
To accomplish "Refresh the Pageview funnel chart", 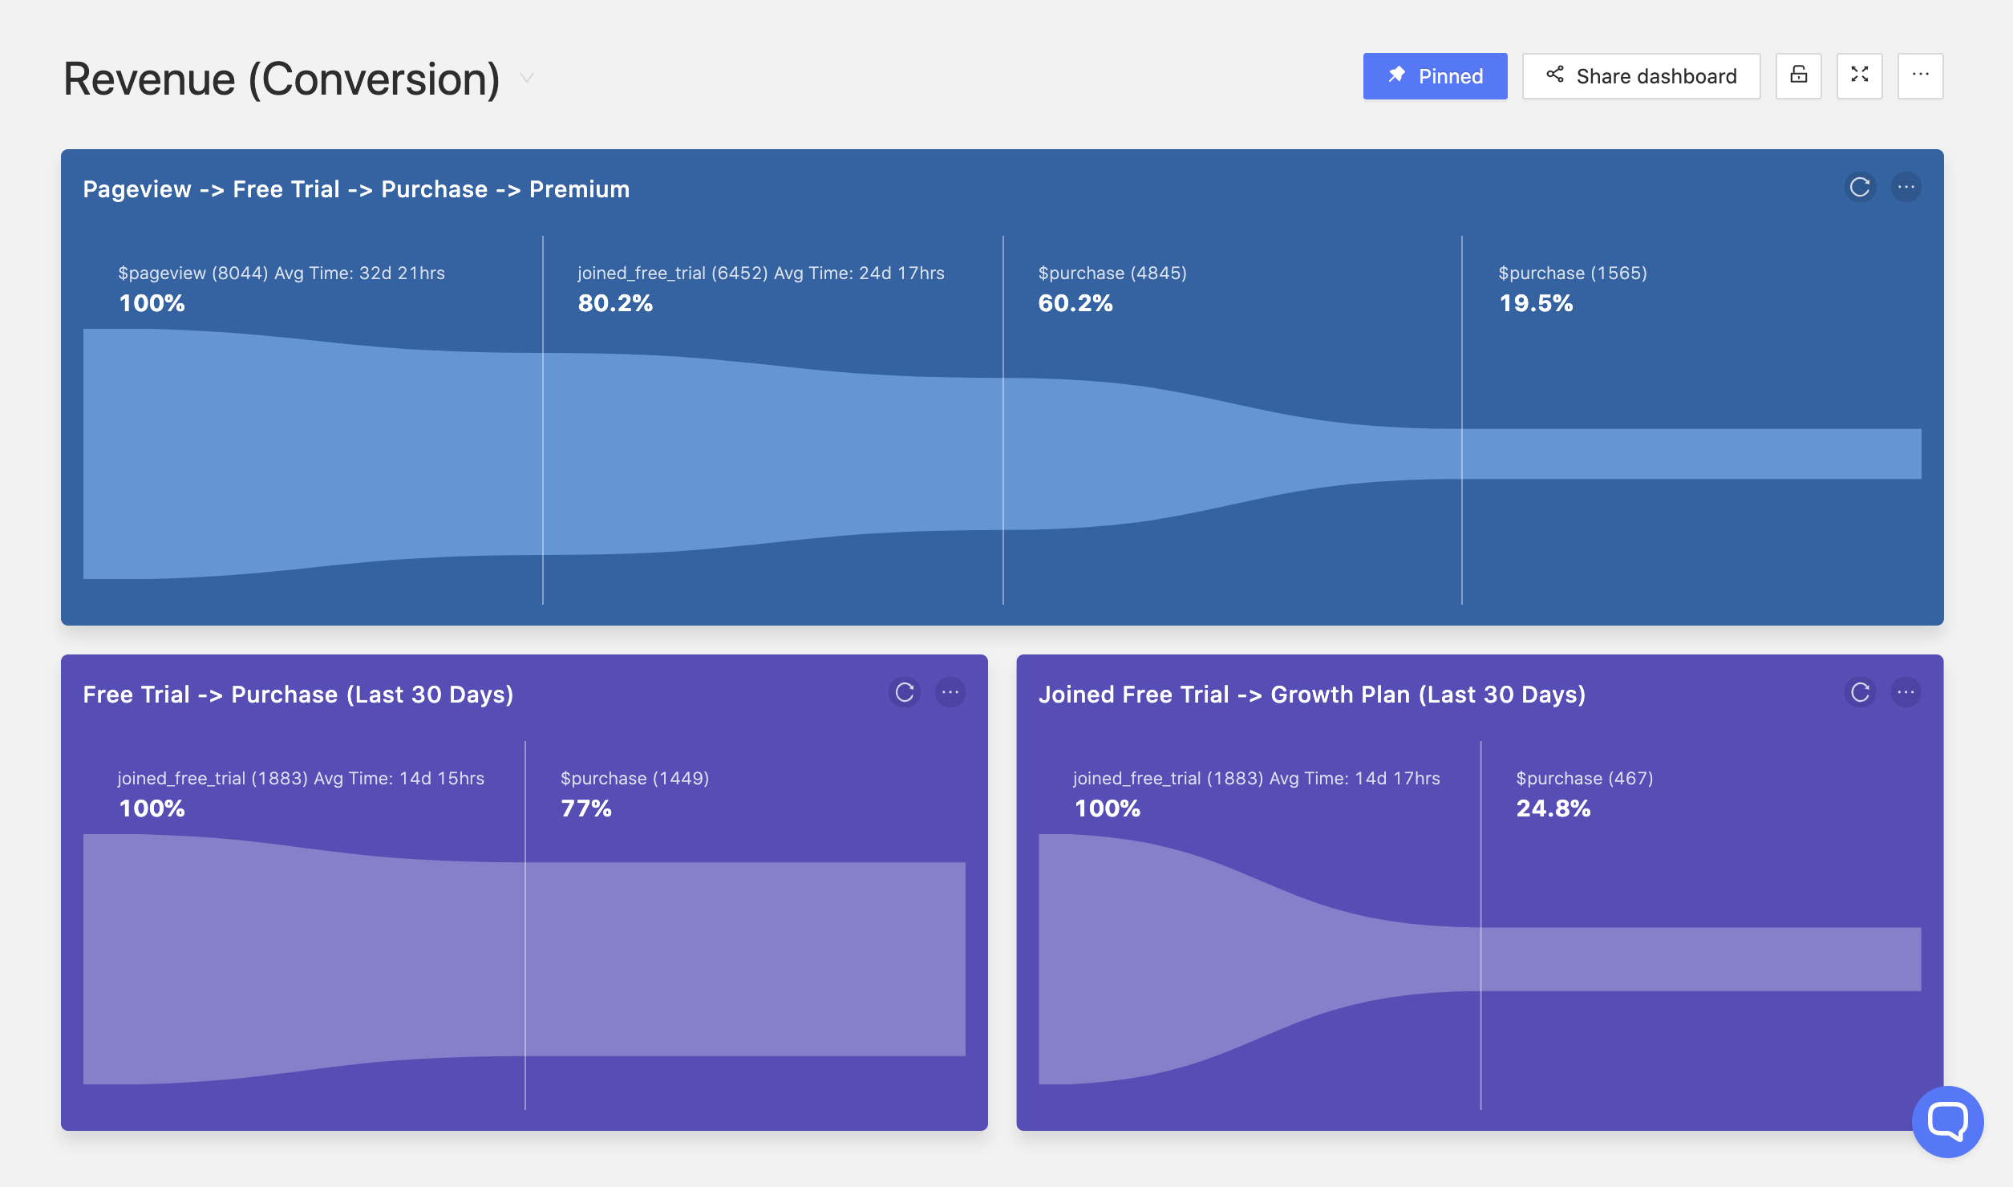I will (x=1861, y=188).
